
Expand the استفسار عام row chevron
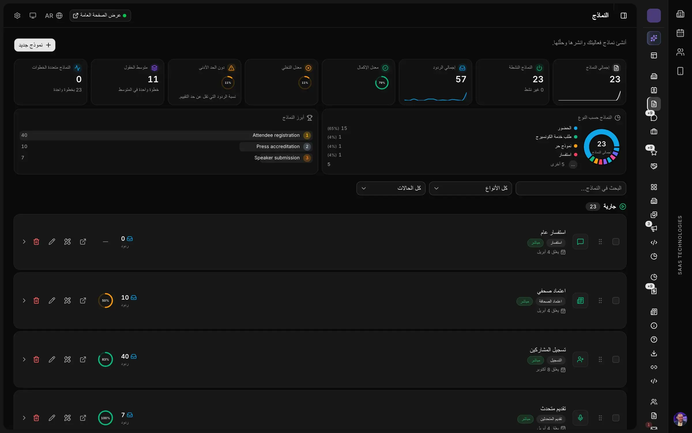(x=24, y=242)
